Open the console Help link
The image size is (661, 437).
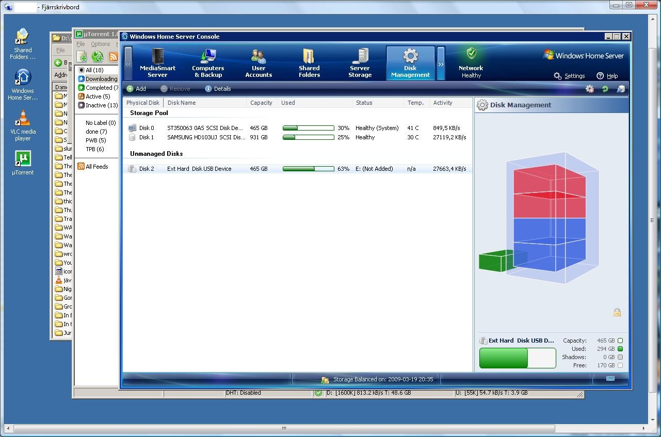tap(607, 76)
